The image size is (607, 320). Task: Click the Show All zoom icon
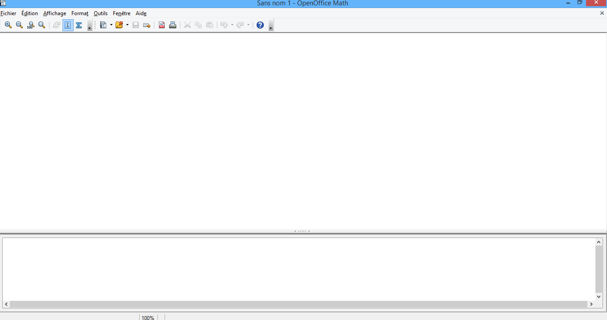coord(42,25)
